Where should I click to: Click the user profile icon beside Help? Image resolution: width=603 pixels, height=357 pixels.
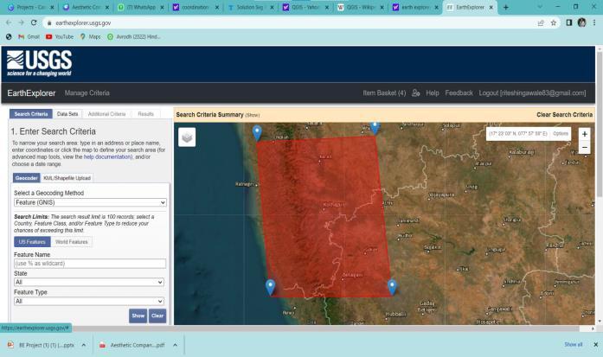click(x=416, y=93)
